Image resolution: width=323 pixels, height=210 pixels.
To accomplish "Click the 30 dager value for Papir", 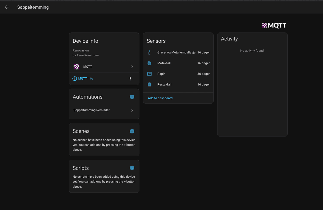I will coord(203,74).
